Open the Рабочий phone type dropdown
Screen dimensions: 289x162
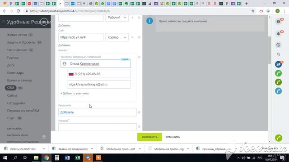[x=117, y=18]
